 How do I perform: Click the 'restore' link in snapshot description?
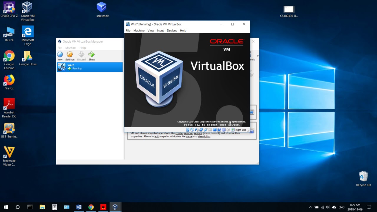198,133
